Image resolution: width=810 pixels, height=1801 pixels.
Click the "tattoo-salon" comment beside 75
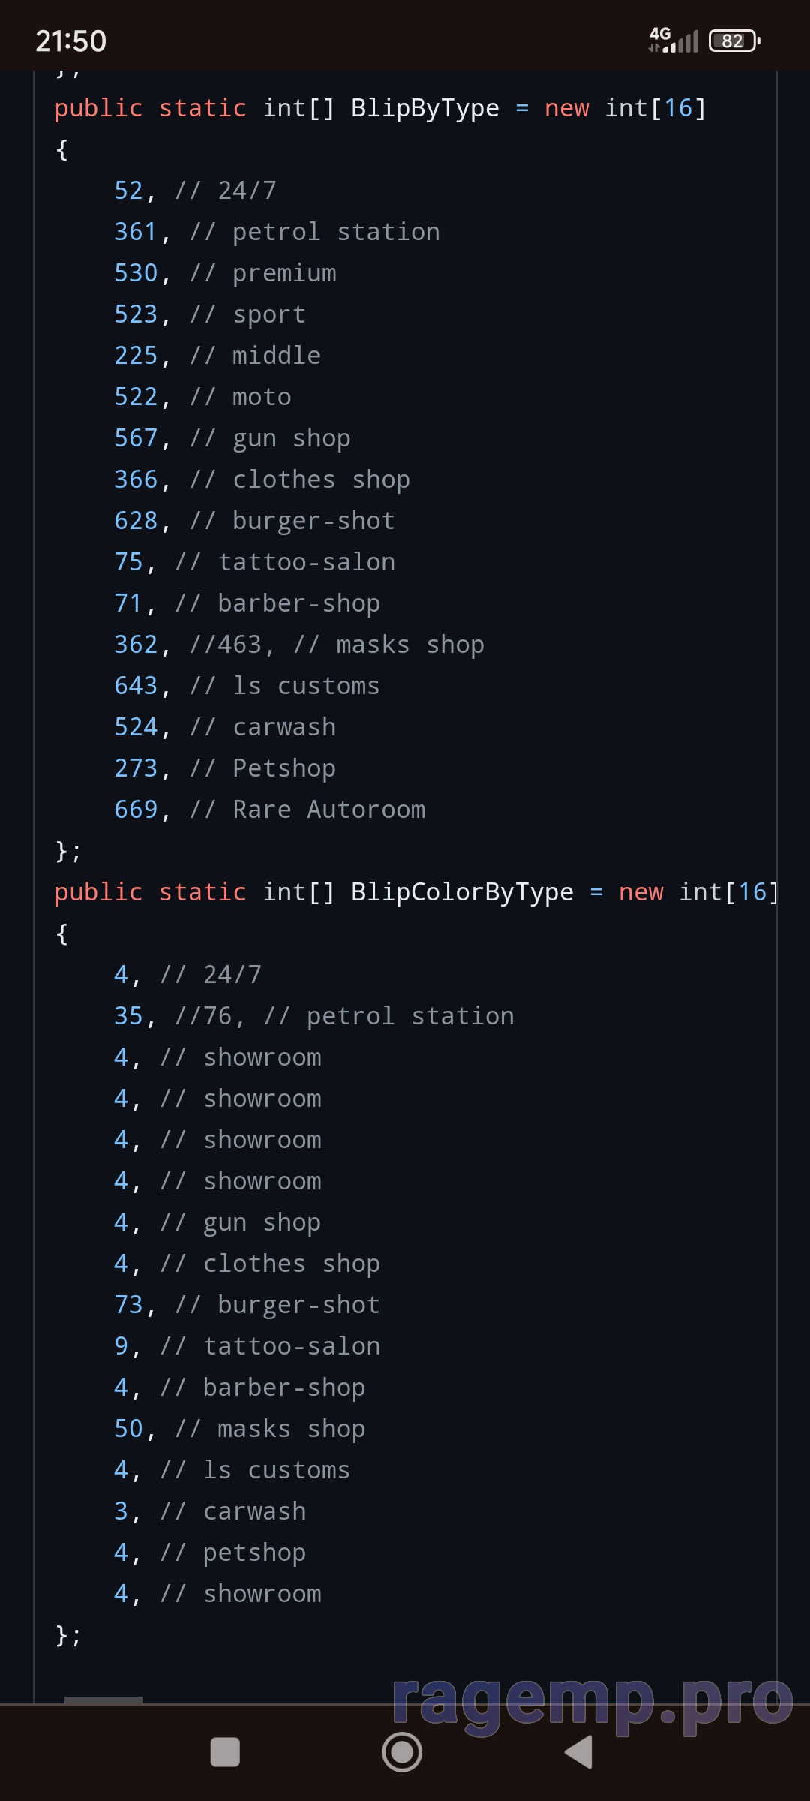click(x=306, y=562)
